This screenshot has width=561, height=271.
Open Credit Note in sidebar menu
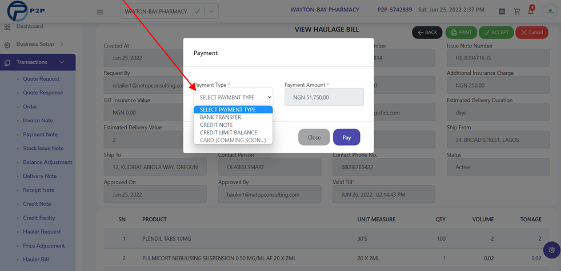pos(37,204)
